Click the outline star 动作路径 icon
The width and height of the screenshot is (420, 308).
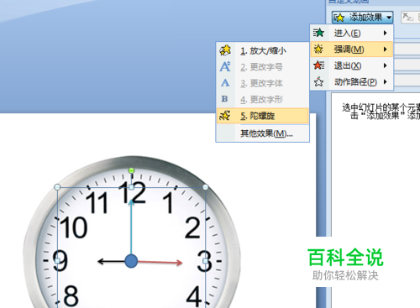click(318, 81)
